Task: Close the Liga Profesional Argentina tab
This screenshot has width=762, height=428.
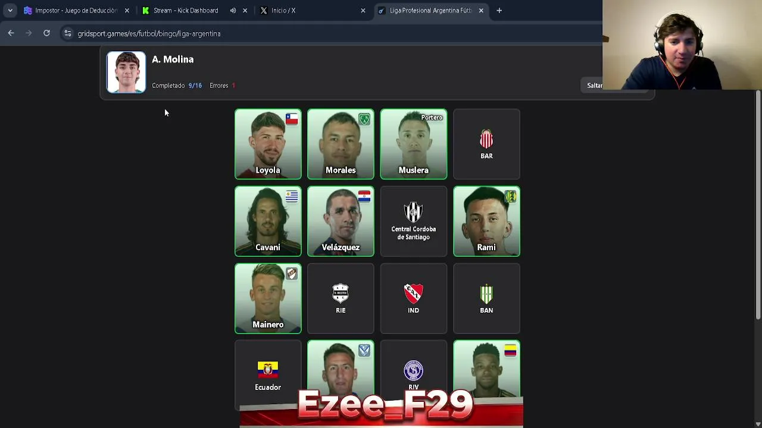Action: click(x=481, y=10)
